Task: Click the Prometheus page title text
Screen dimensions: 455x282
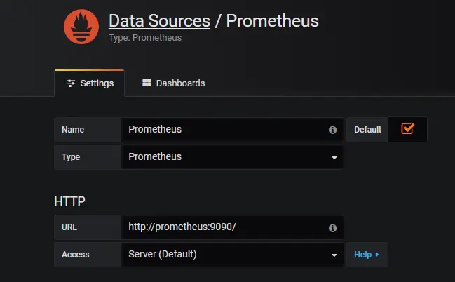Action: click(272, 21)
